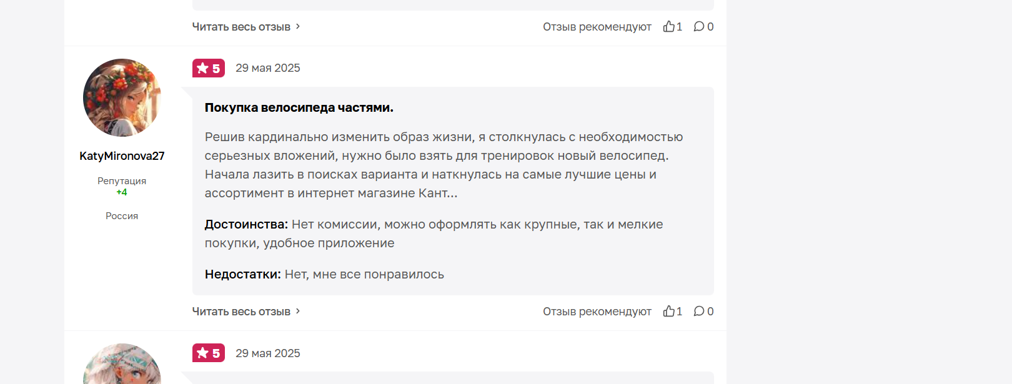Open KatyMironova27 user profile name
The height and width of the screenshot is (384, 1012).
pos(122,155)
